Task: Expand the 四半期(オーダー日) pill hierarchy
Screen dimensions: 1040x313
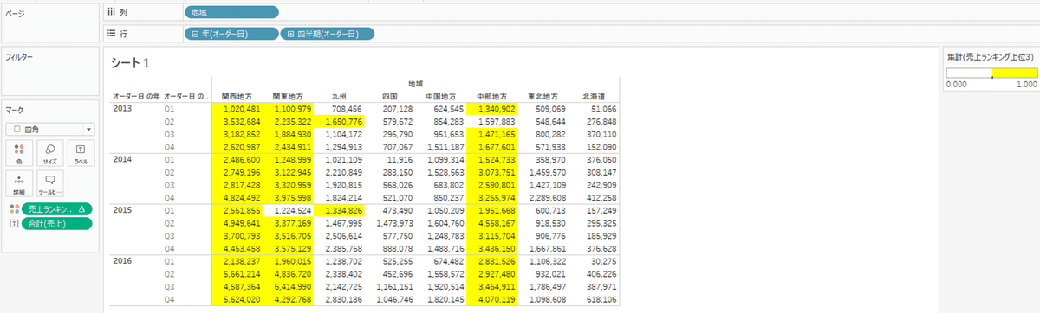Action: pyautogui.click(x=290, y=34)
